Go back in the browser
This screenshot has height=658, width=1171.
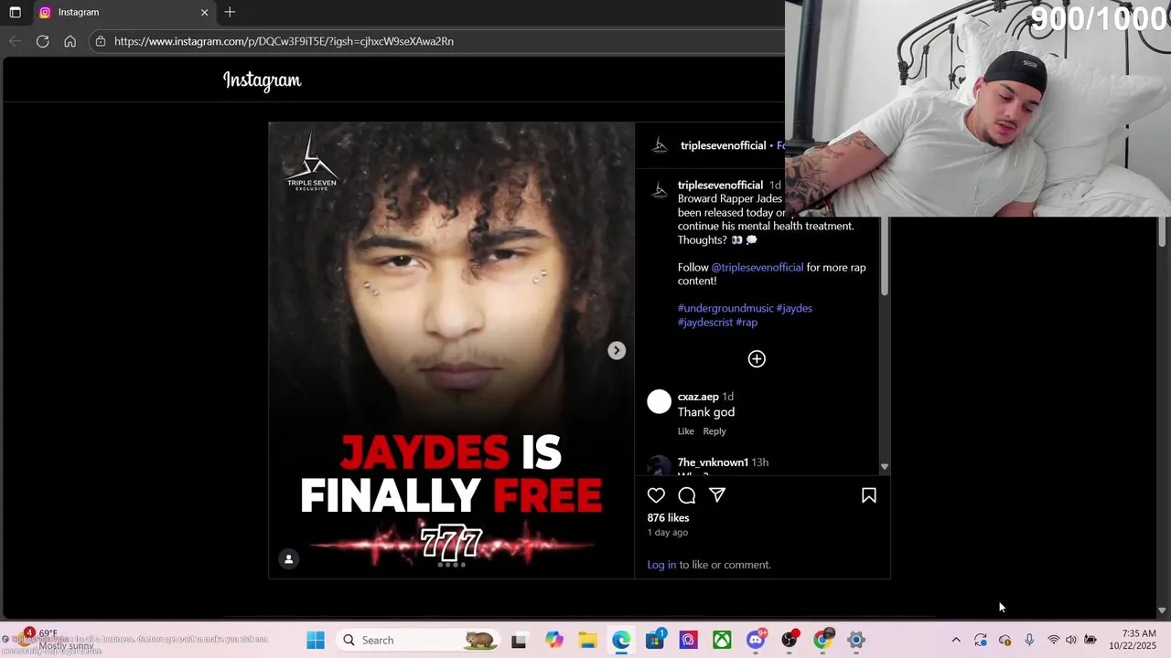15,41
